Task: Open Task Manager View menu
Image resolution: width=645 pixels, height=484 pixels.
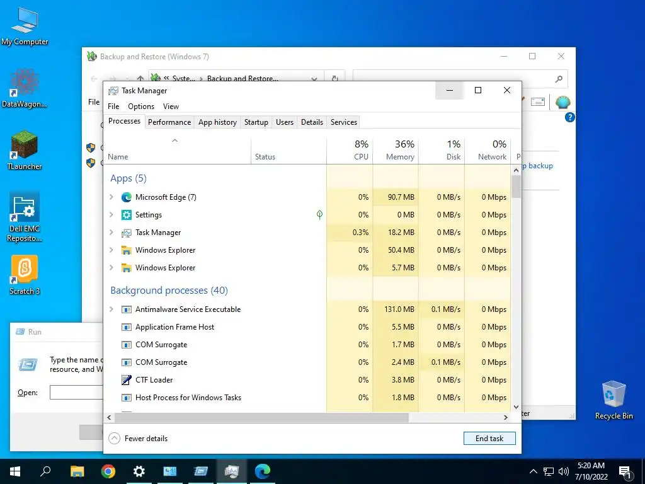Action: (171, 106)
